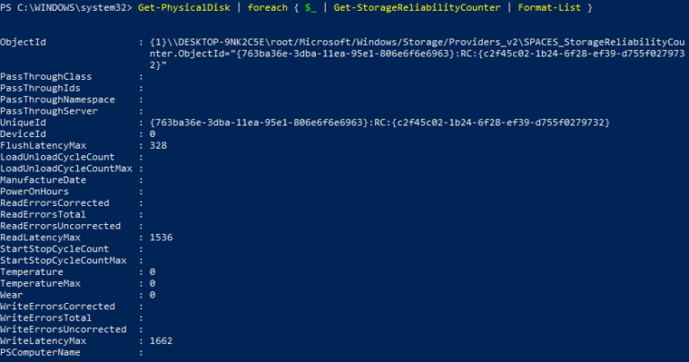Screen dimensions: 689x362
Task: Click the FlushLatencyMax value 328
Action: [x=159, y=145]
